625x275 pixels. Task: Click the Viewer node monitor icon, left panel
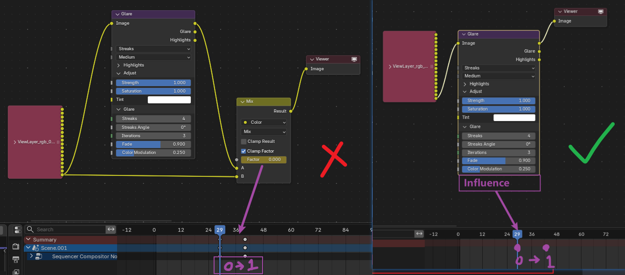tap(354, 59)
